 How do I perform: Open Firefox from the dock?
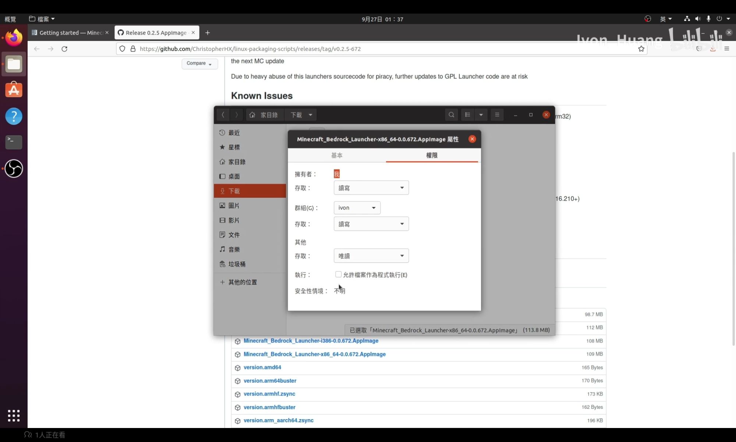pos(14,38)
